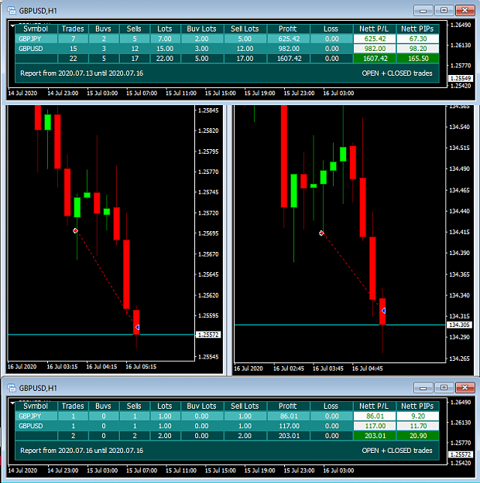The height and width of the screenshot is (483, 480).
Task: Maximize the lower GBPUSD,H1 window
Action: tap(444, 387)
